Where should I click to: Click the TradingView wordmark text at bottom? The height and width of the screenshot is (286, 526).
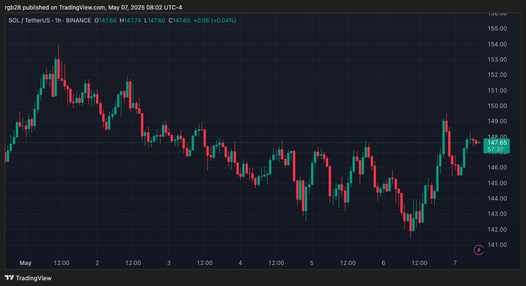pos(33,278)
